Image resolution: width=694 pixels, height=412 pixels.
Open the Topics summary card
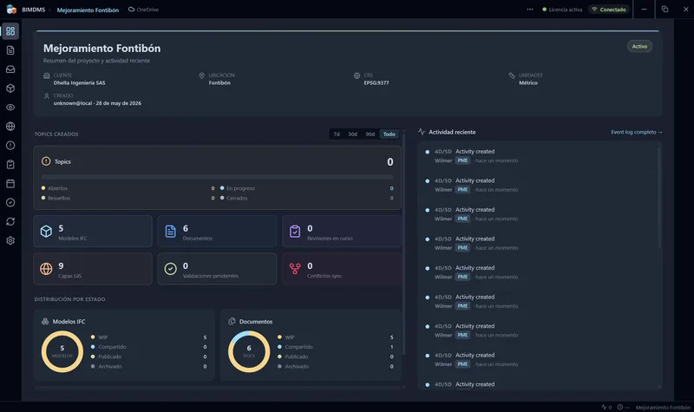tap(218, 178)
